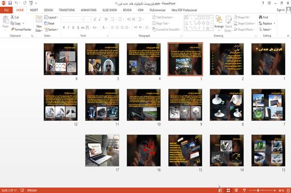Open the FILE tab
This screenshot has width=291, height=193.
pos(6,10)
